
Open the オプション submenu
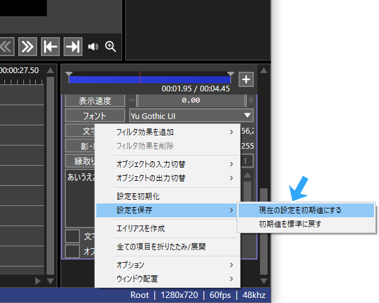(x=167, y=265)
